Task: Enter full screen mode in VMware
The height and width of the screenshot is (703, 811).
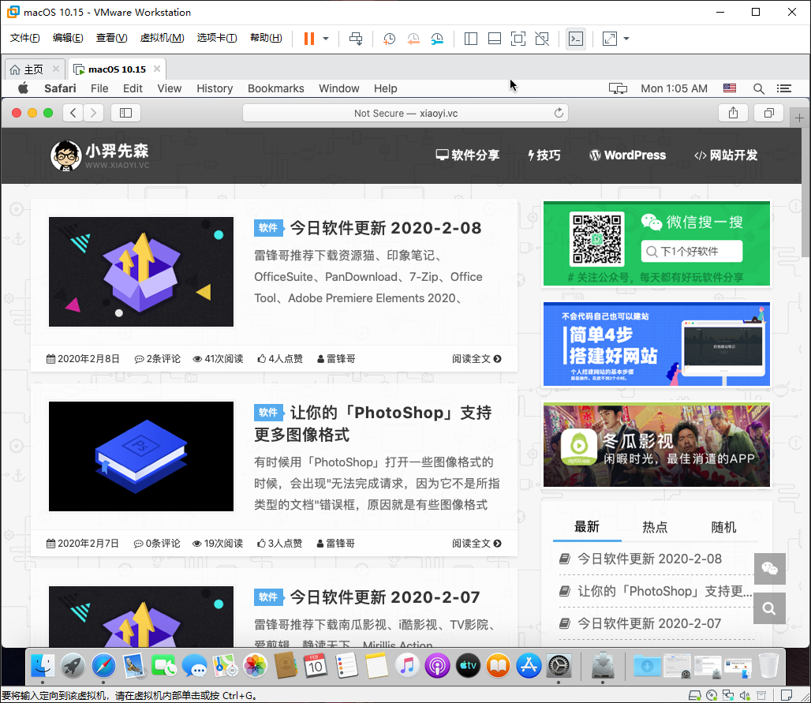Action: pos(518,38)
